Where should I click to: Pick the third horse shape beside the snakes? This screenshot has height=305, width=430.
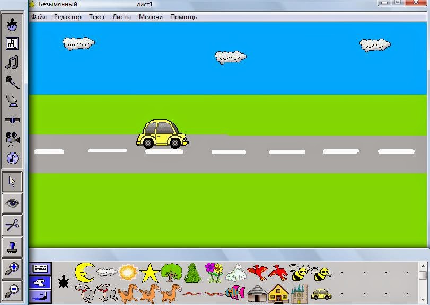click(171, 293)
